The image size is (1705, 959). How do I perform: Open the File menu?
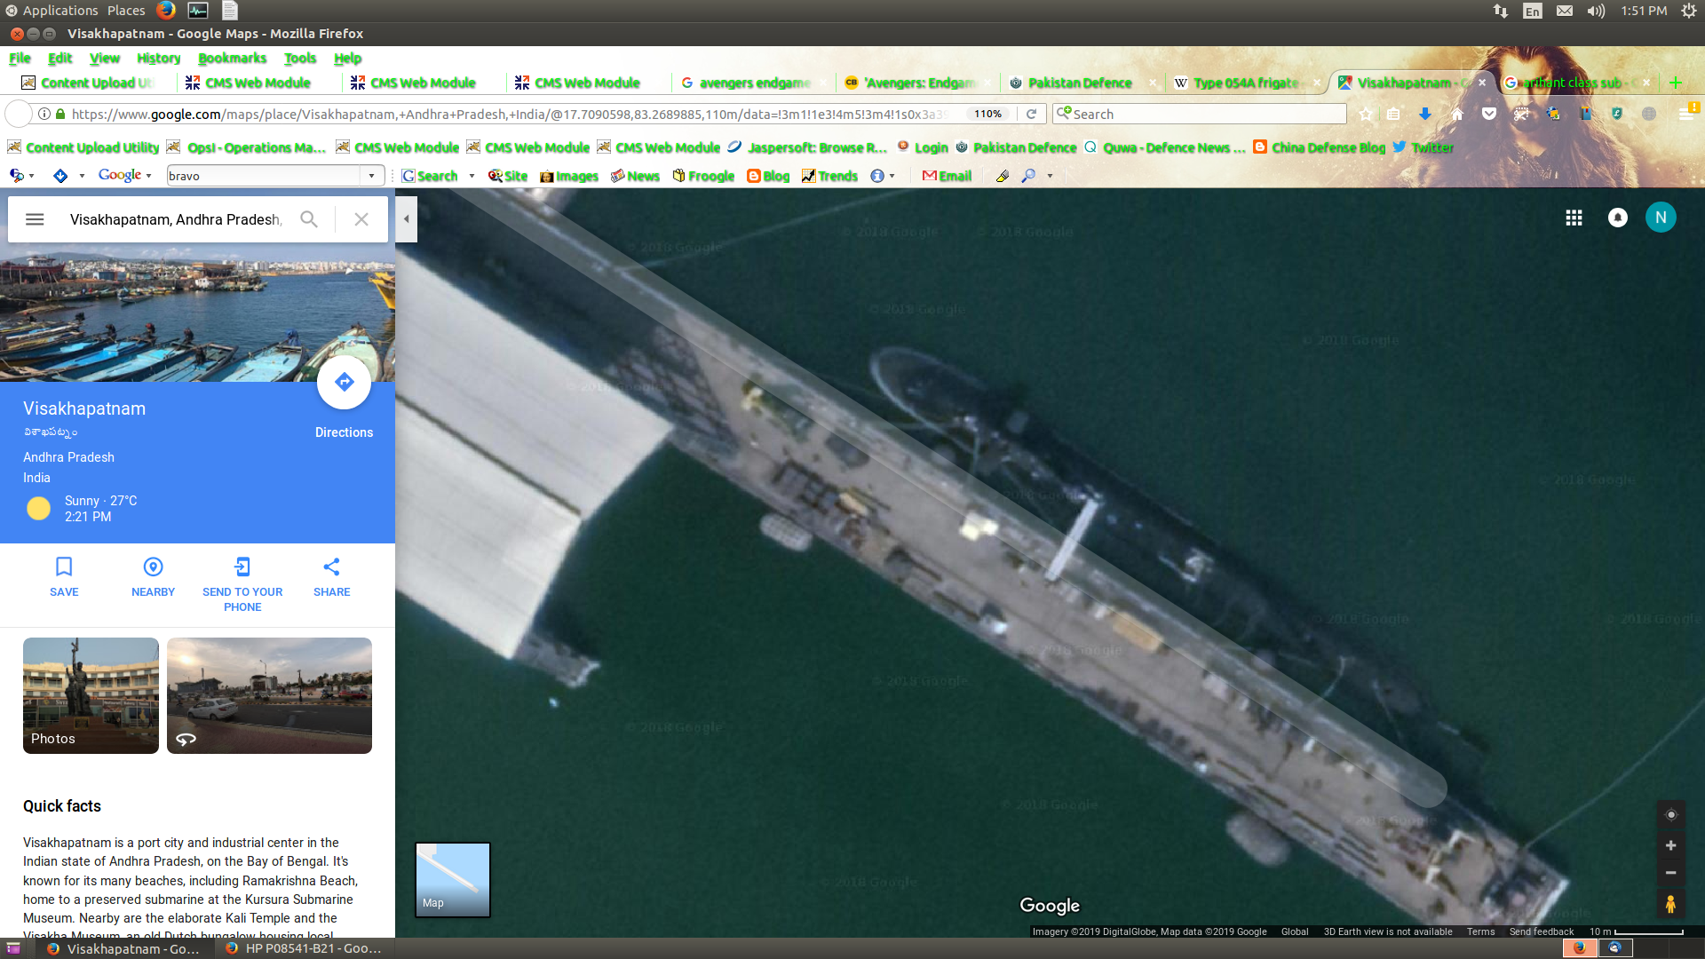pyautogui.click(x=20, y=58)
